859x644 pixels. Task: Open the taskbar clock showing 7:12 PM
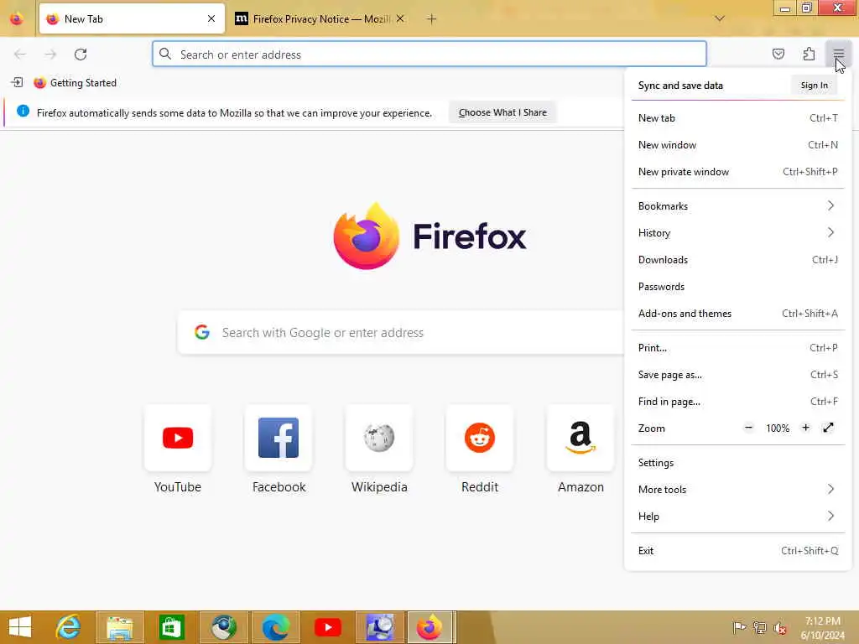coord(822,627)
